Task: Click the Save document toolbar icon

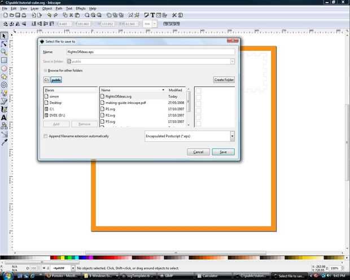Action: coord(17,15)
